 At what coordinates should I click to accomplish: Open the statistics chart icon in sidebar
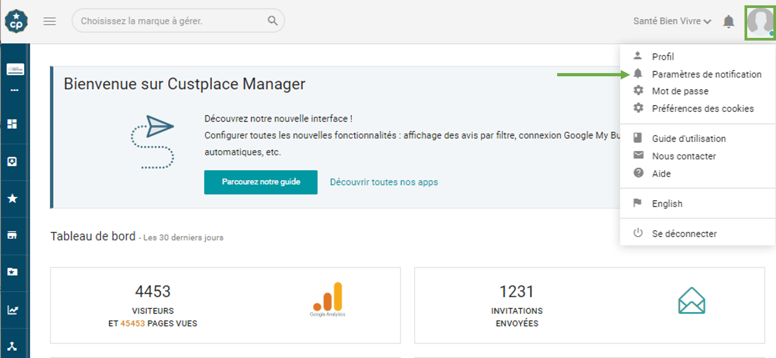(x=12, y=309)
